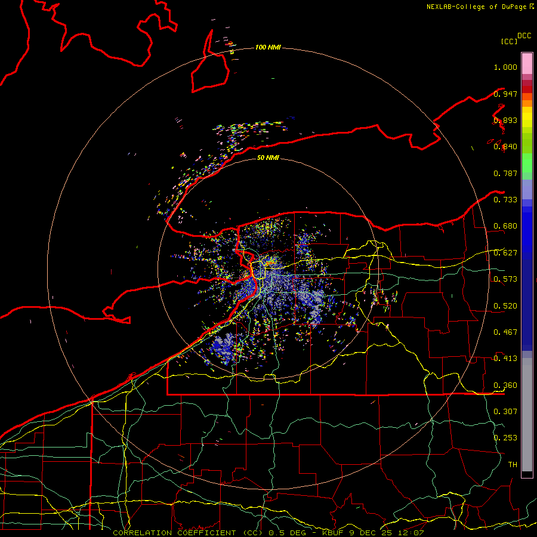This screenshot has width=537, height=537.
Task: Click the 0.413 legend value
Action: (x=505, y=359)
